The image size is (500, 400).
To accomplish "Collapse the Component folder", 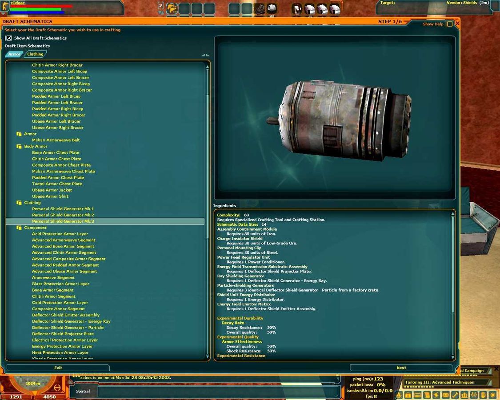I will click(x=19, y=228).
